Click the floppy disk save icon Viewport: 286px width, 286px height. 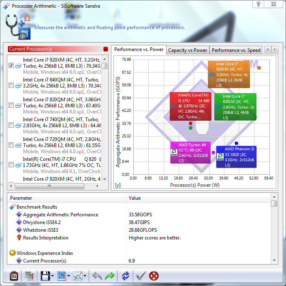tap(45, 276)
